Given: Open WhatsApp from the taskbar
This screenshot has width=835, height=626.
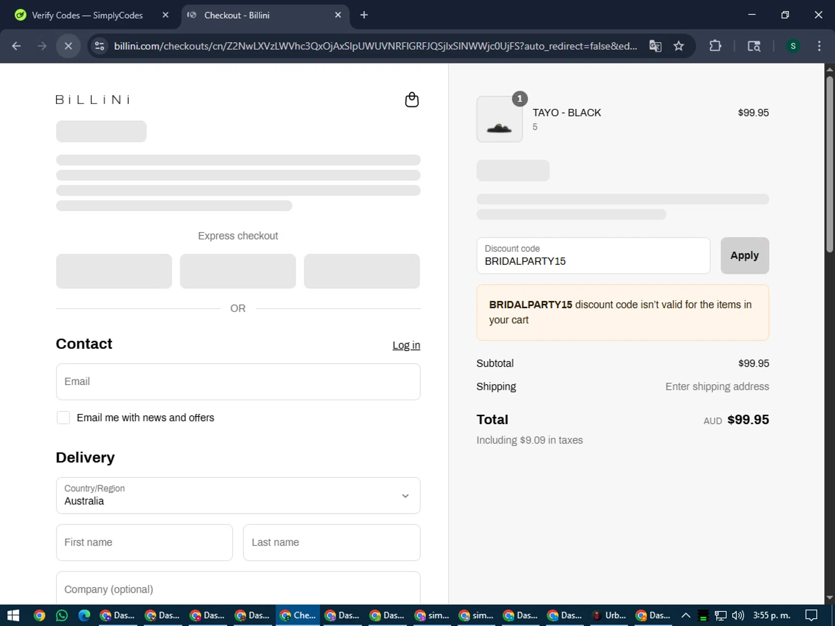Looking at the screenshot, I should 62,615.
